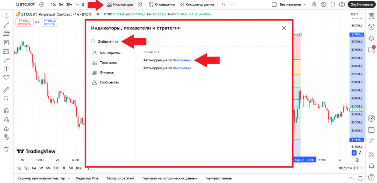Select the trend line drawing tool

7,25
